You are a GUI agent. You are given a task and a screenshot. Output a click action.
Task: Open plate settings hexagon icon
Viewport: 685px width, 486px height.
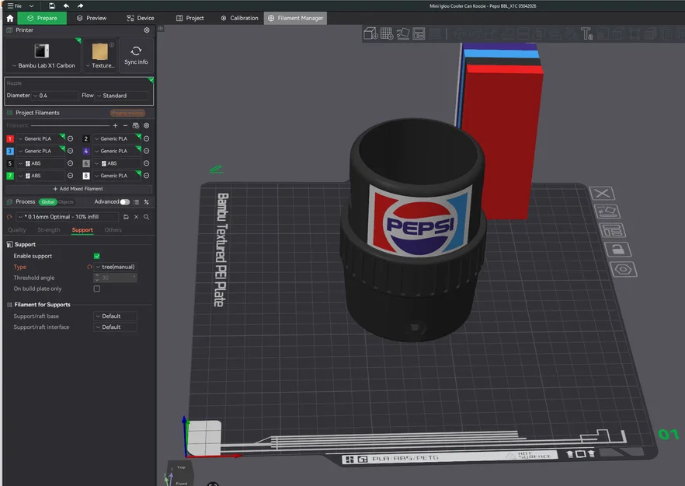click(624, 269)
